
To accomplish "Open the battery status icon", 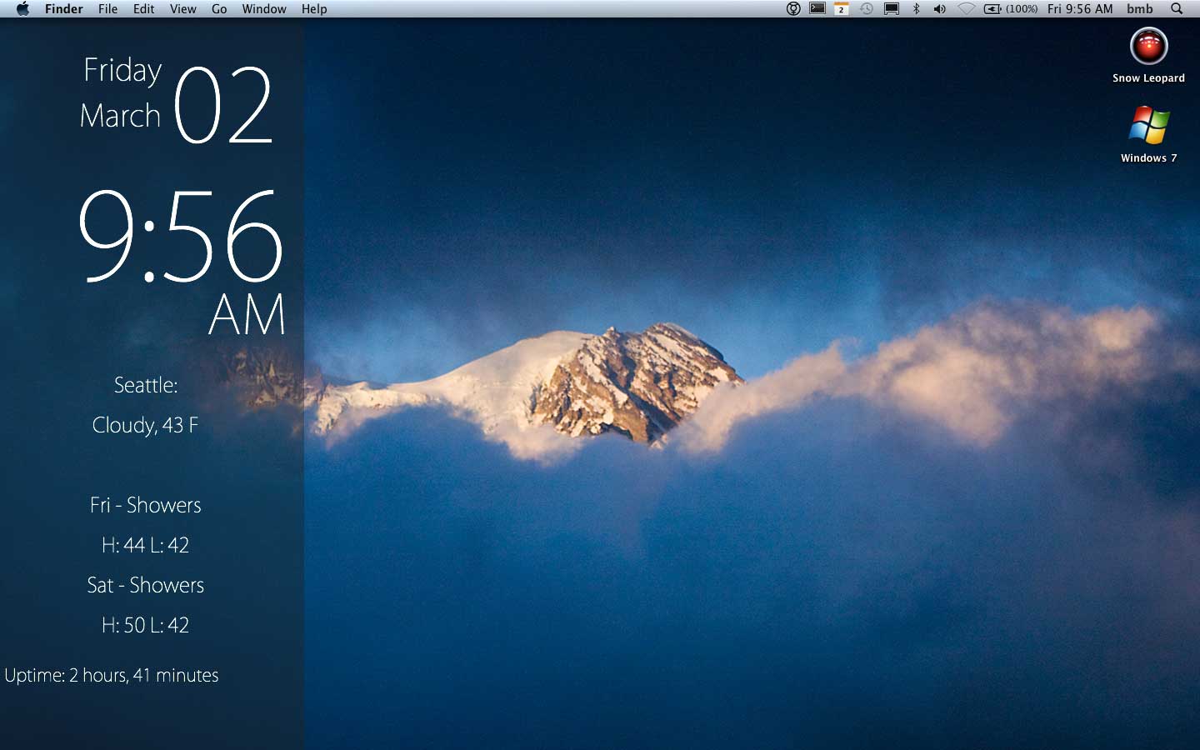I will click(x=992, y=8).
